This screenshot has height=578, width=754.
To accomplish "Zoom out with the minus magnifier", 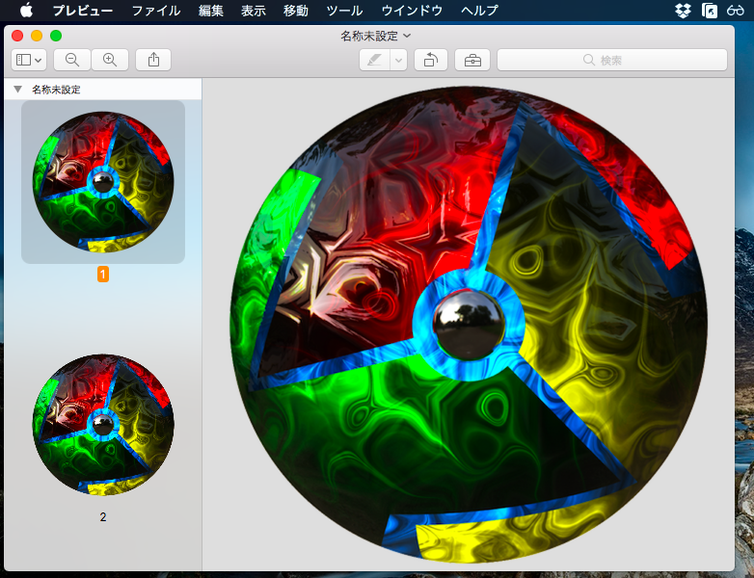I will 72,60.
